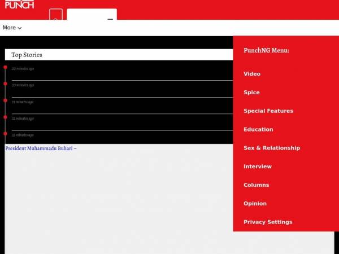Click the "21 minutes ago" timestamp
339x254 pixels.
23,102
